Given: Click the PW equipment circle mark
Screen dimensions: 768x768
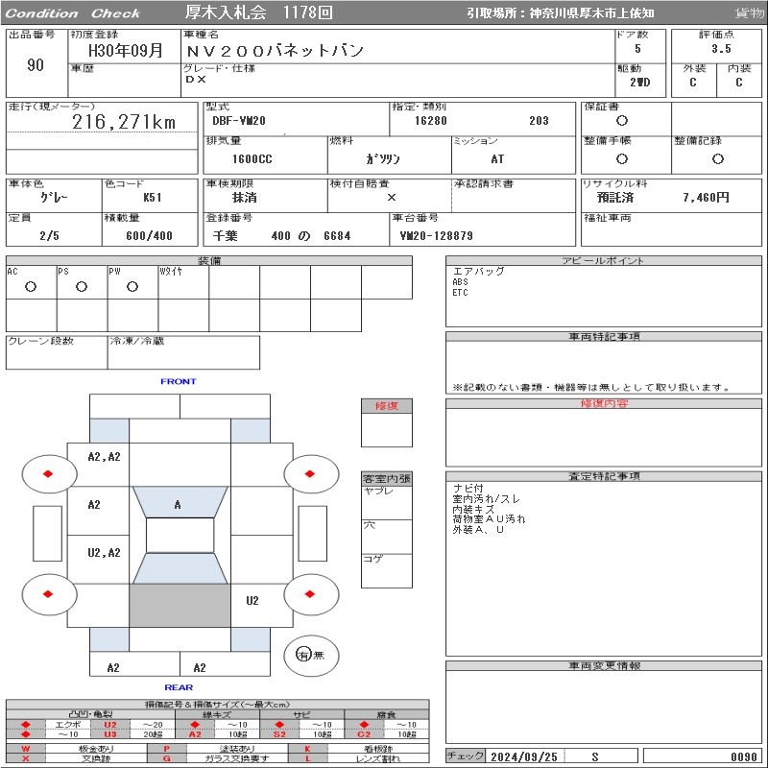Looking at the screenshot, I should point(132,286).
